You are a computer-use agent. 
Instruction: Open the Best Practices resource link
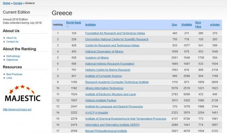pos(14,74)
